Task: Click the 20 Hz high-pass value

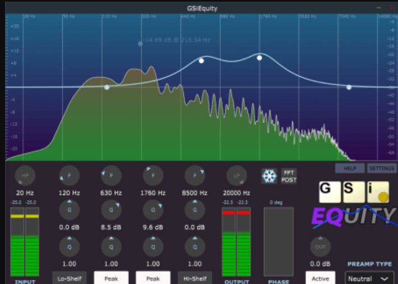Action: pos(25,193)
